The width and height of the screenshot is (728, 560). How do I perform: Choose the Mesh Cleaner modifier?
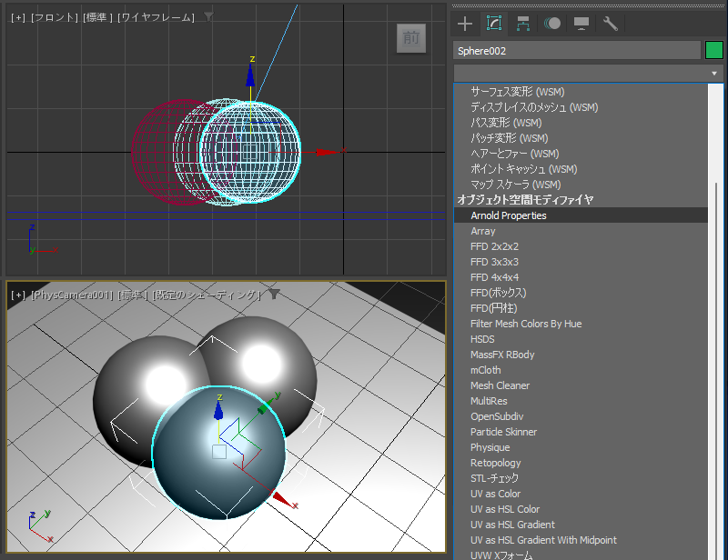coord(581,385)
